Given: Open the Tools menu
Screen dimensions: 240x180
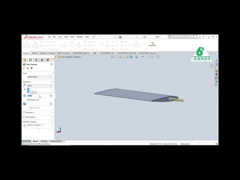Looking at the screenshot, I should [x=72, y=37].
